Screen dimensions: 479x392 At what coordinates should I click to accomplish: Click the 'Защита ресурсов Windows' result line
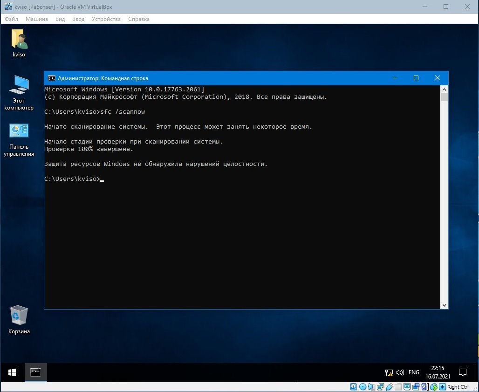coord(156,164)
